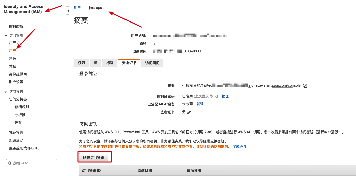This screenshot has width=356, height=176.
Task: Open 账户设置 in sidebar
Action: (x=16, y=82)
